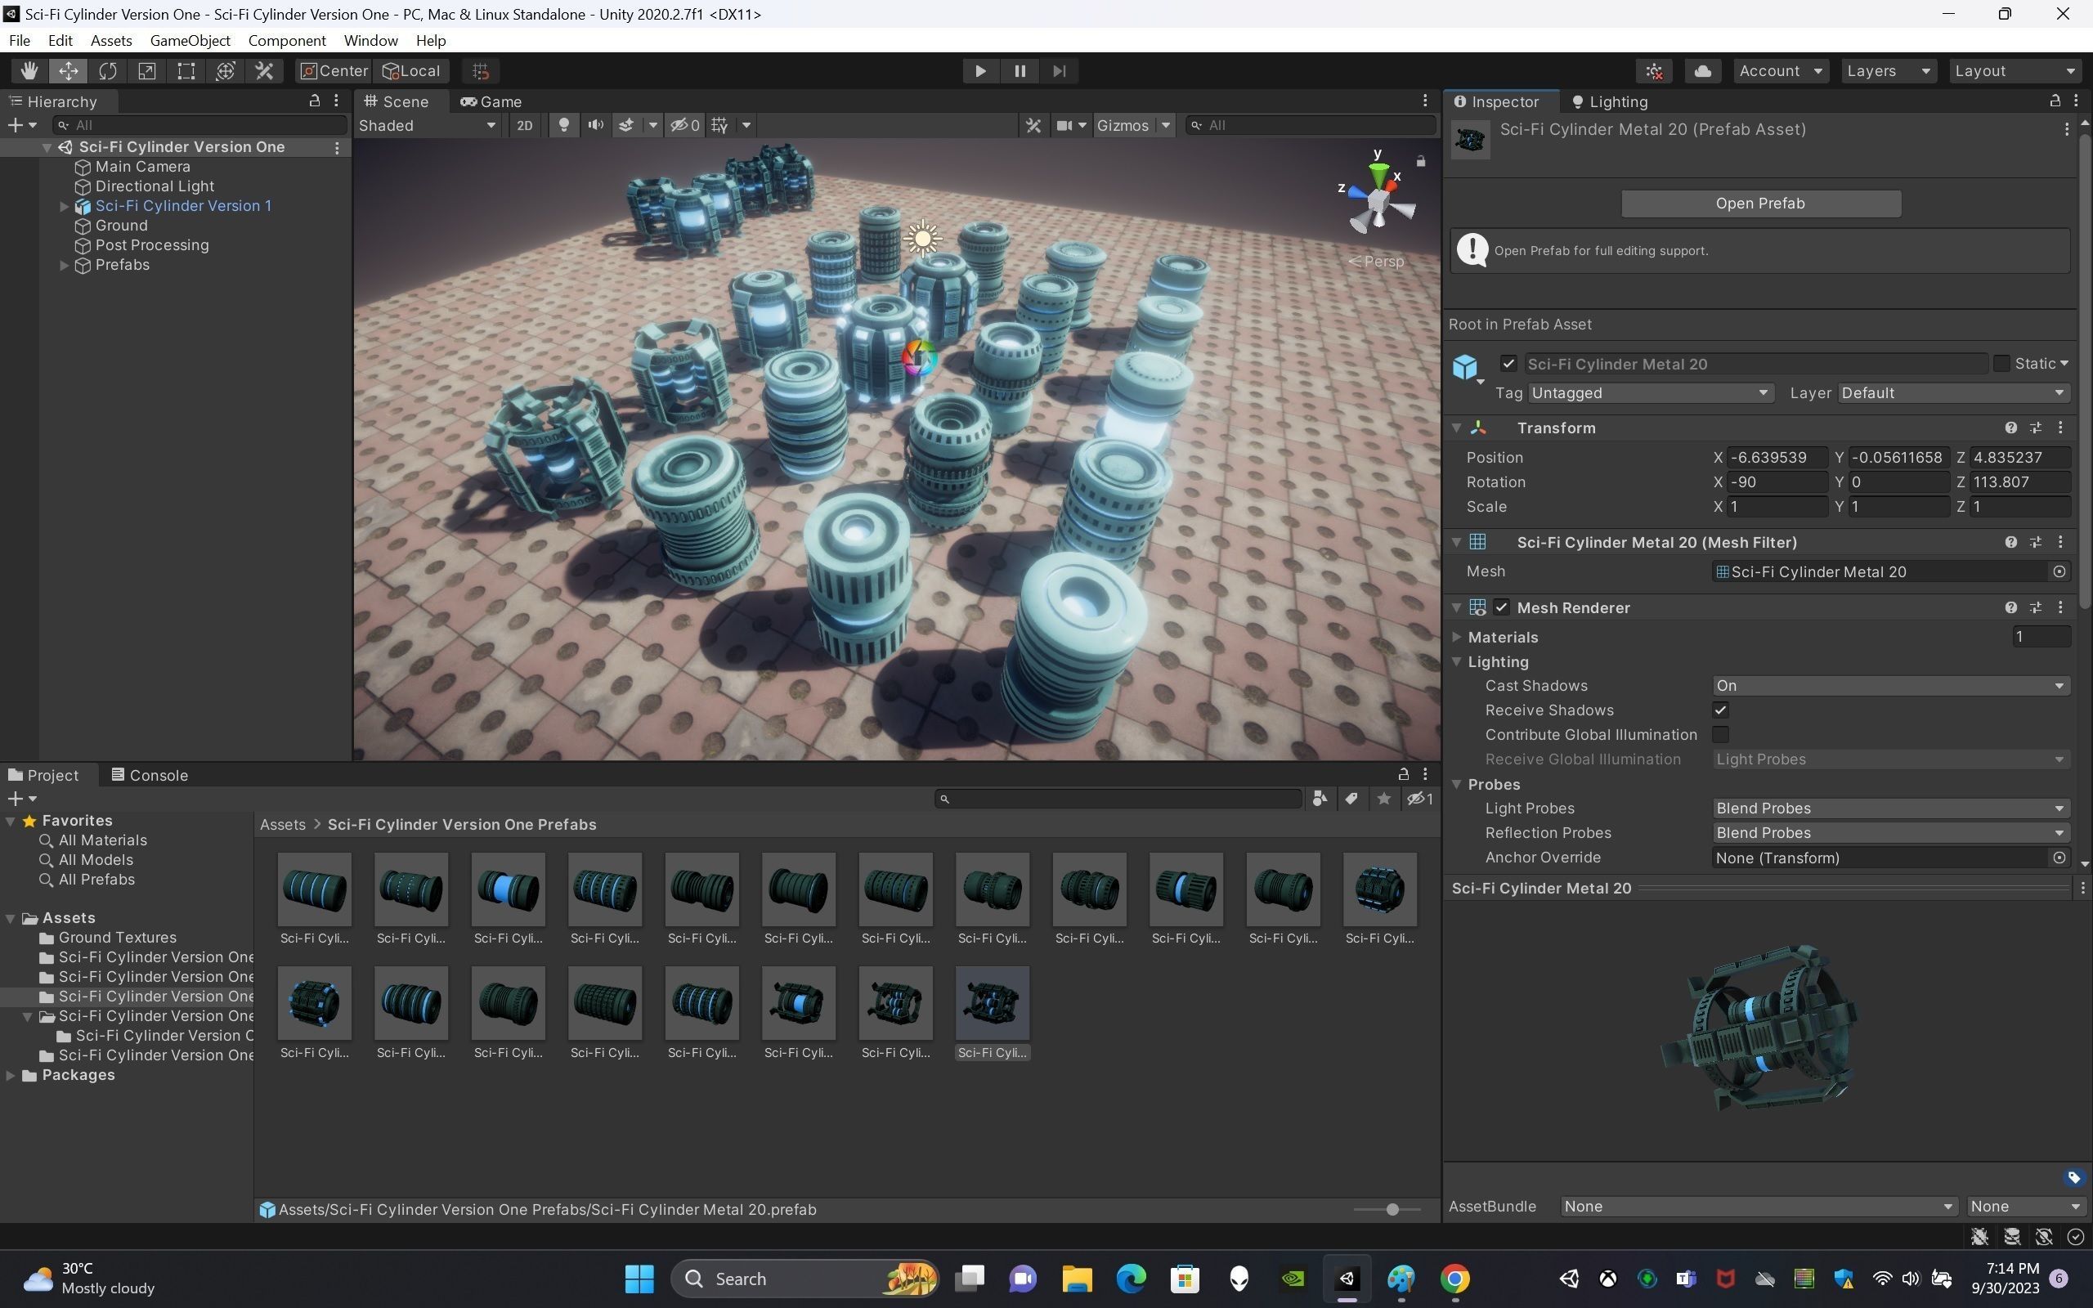The height and width of the screenshot is (1308, 2093).
Task: Select the Rect Transform tool
Action: 186,71
